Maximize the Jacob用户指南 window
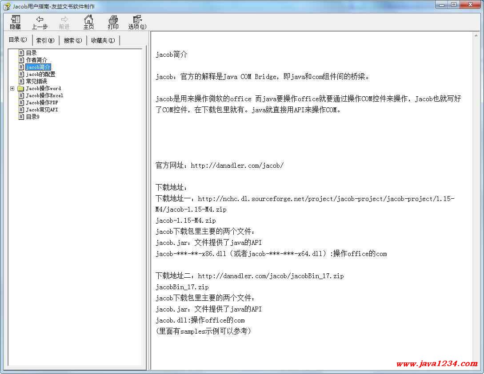Screen dimensions: 484x374 coord(454,4)
